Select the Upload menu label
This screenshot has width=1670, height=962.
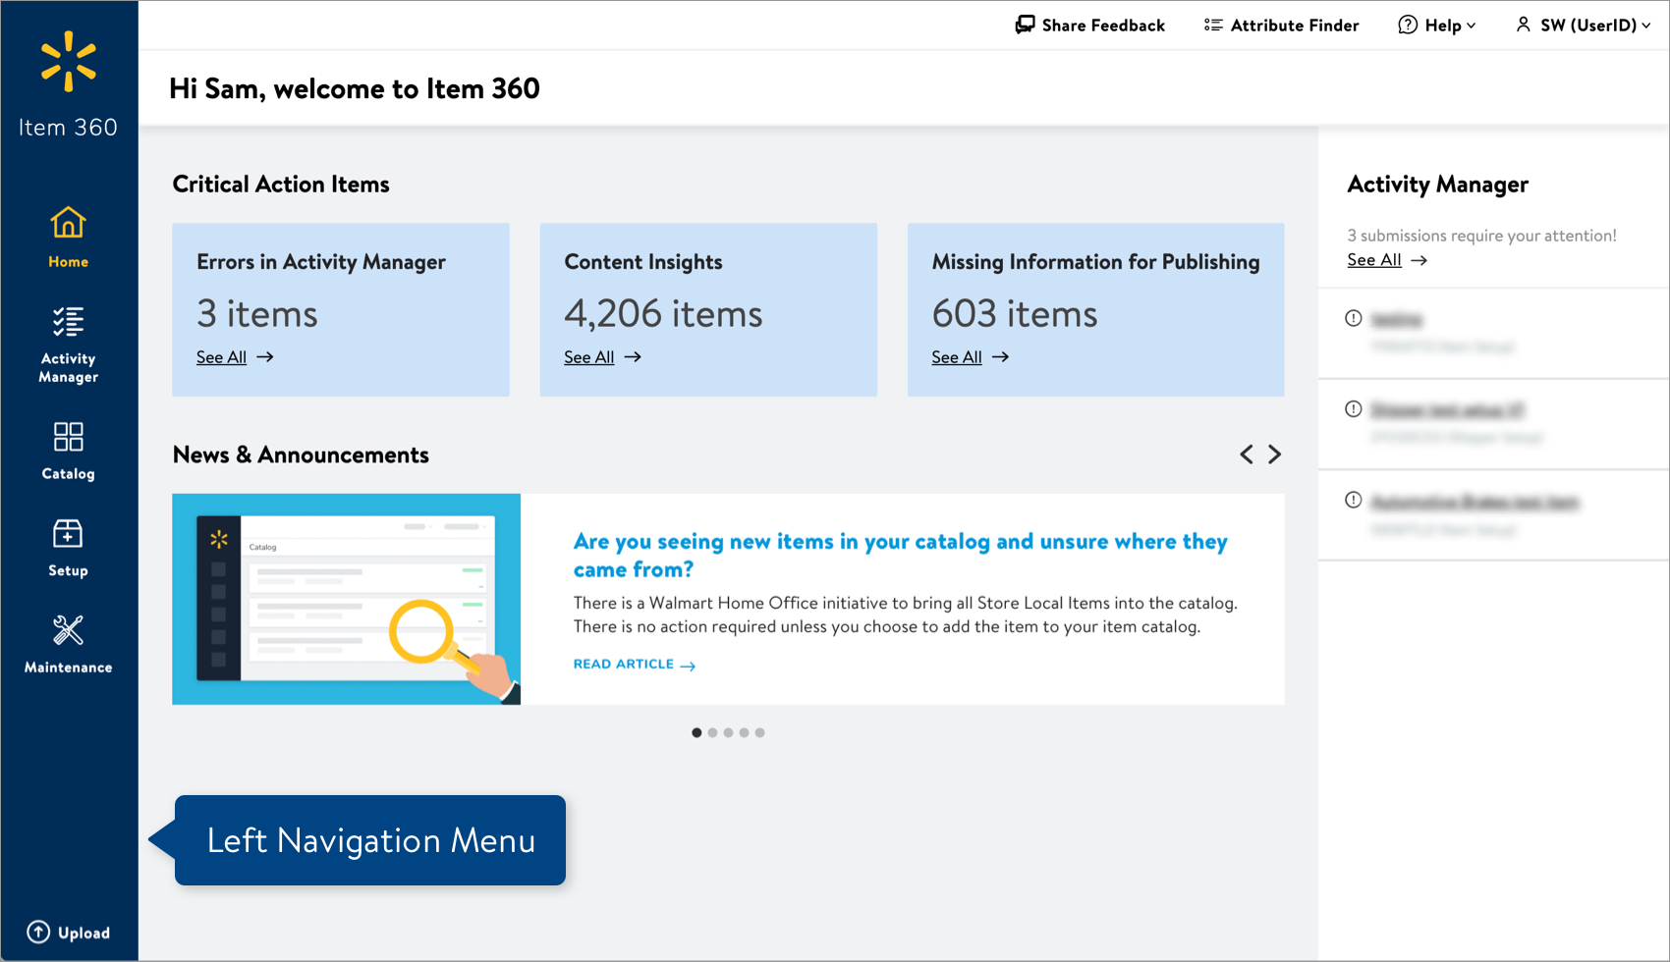click(x=83, y=934)
